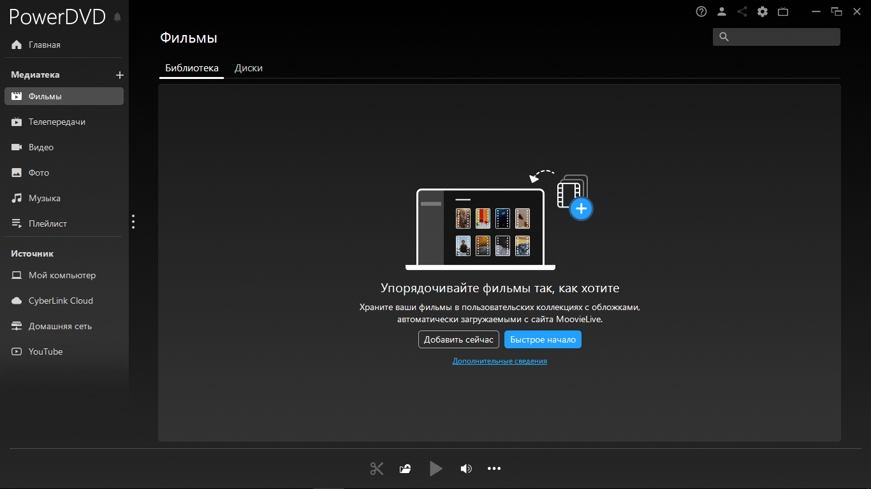
Task: Open CyberLink Cloud source
Action: [64, 301]
